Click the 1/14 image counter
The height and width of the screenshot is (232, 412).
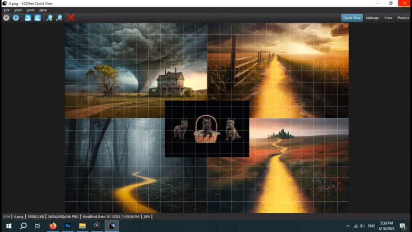(6, 217)
